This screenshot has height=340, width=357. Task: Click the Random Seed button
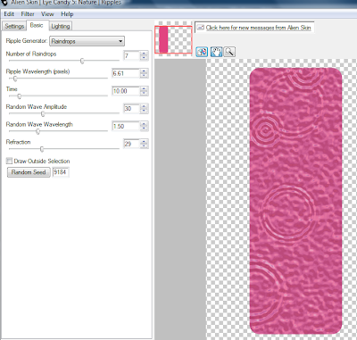(29, 172)
